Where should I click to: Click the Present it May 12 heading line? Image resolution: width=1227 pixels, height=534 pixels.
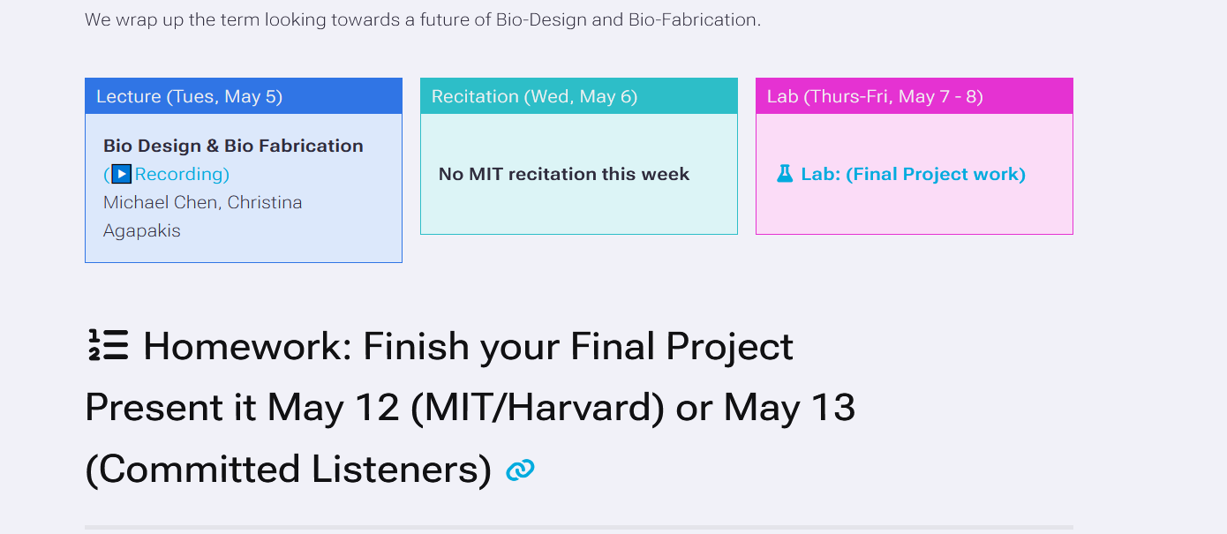(470, 408)
